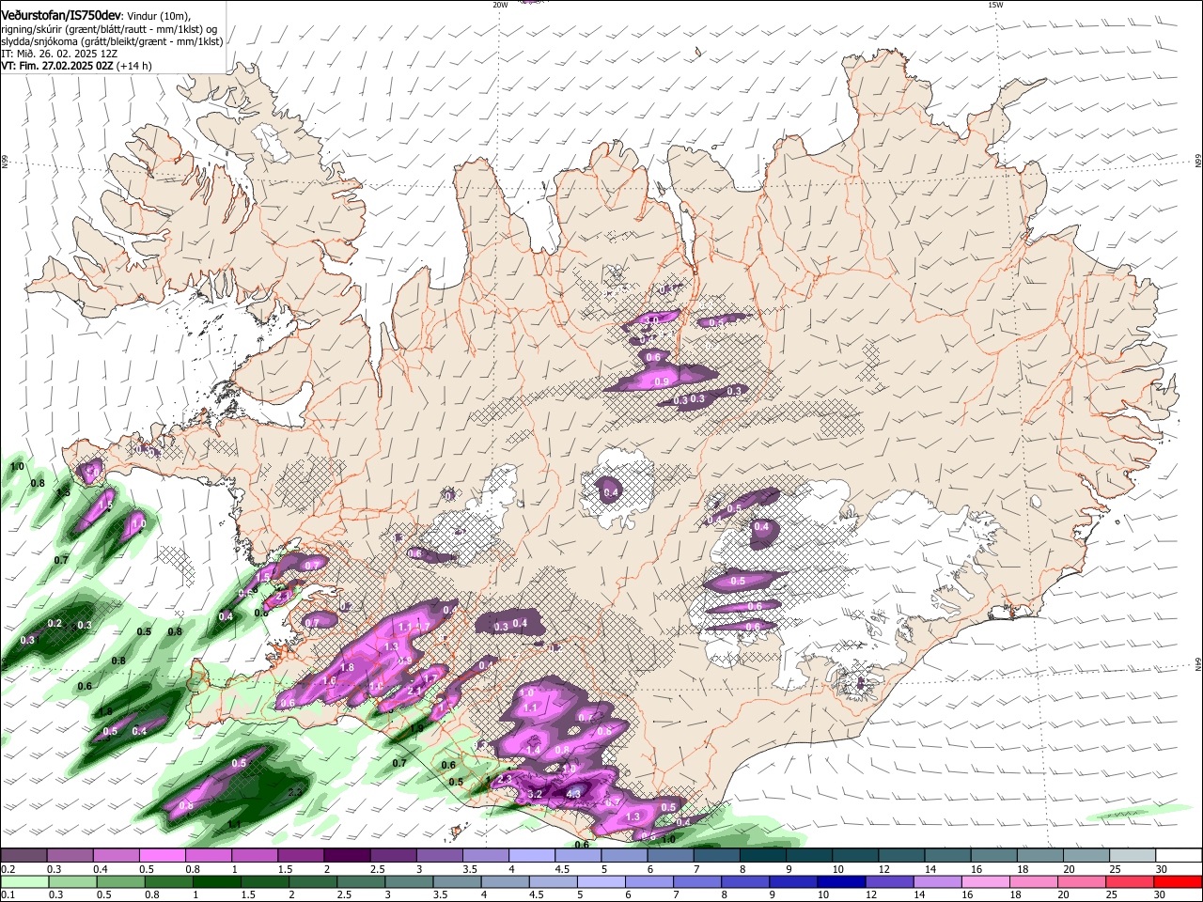Click the 3.2 precipitation value on the map
This screenshot has height=902, width=1203.
coord(536,794)
